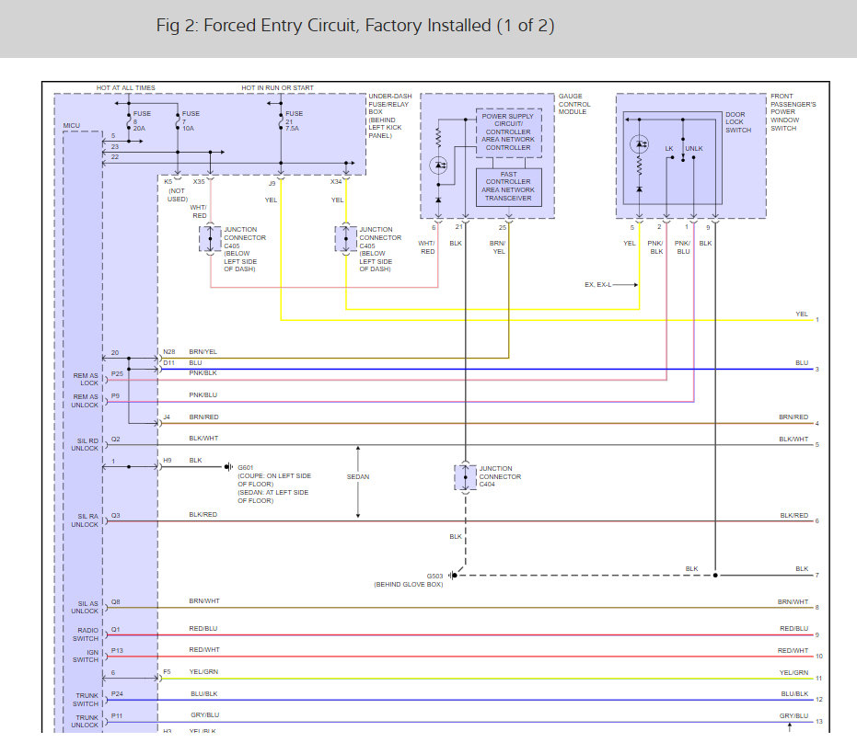Click the 'IGN SWITCH' label
857x754 pixels.
tap(86, 656)
